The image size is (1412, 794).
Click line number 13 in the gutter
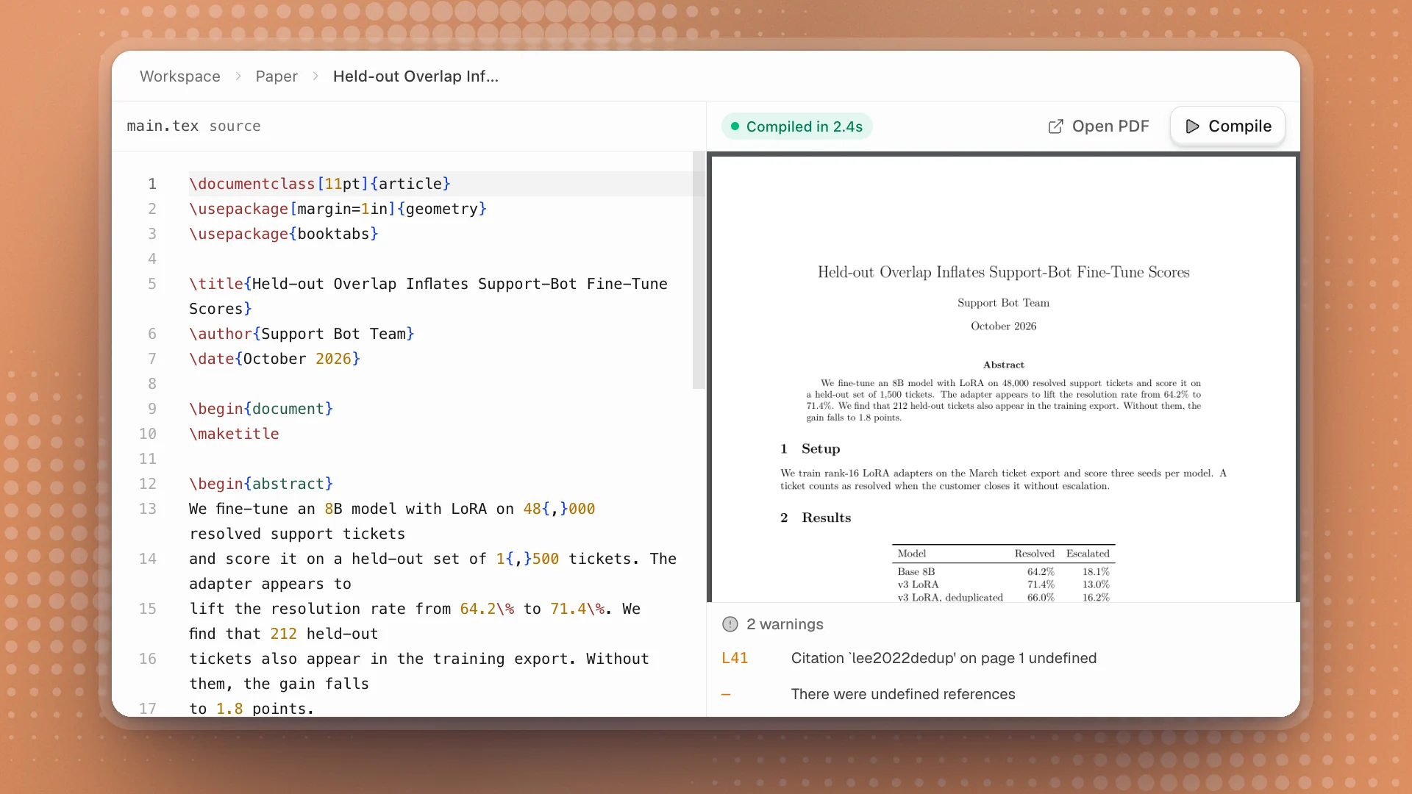tap(148, 509)
